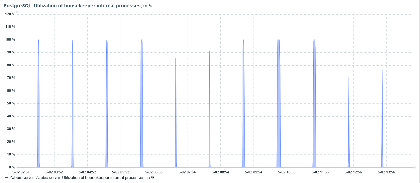
Task: Click the 85% spike near 07:54
Action: tap(176, 113)
